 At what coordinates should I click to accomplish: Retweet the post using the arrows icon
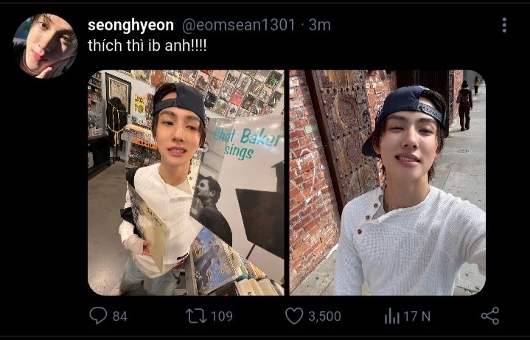195,316
